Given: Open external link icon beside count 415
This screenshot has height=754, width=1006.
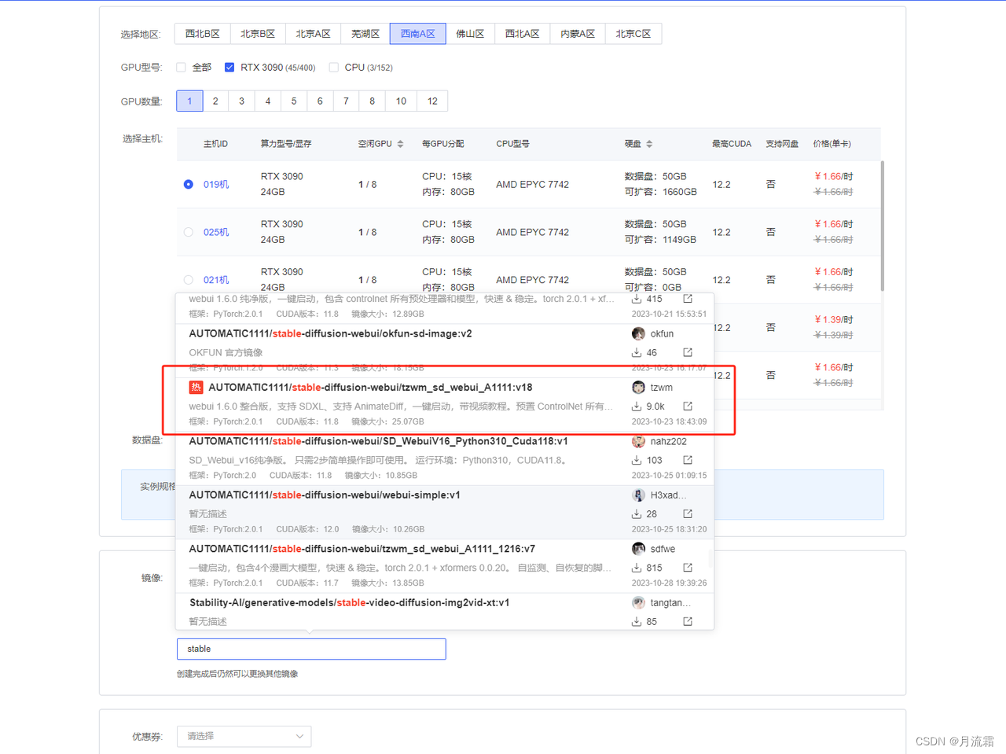Looking at the screenshot, I should (688, 299).
